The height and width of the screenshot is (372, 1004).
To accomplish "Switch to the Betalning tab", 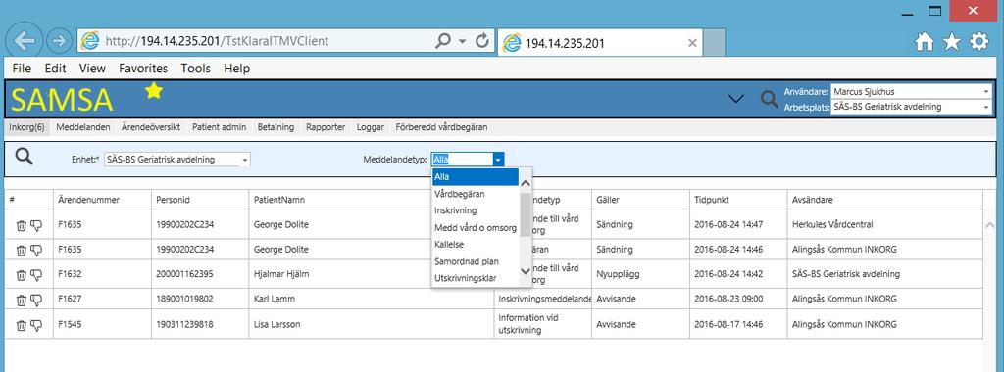I will click(276, 127).
